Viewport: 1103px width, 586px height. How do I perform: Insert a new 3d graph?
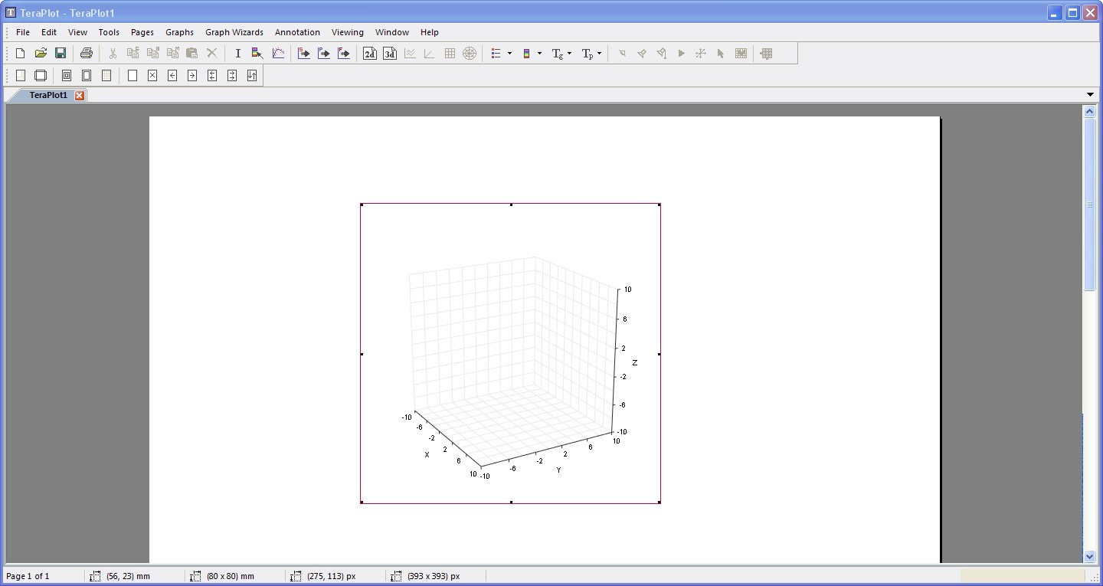(x=390, y=53)
